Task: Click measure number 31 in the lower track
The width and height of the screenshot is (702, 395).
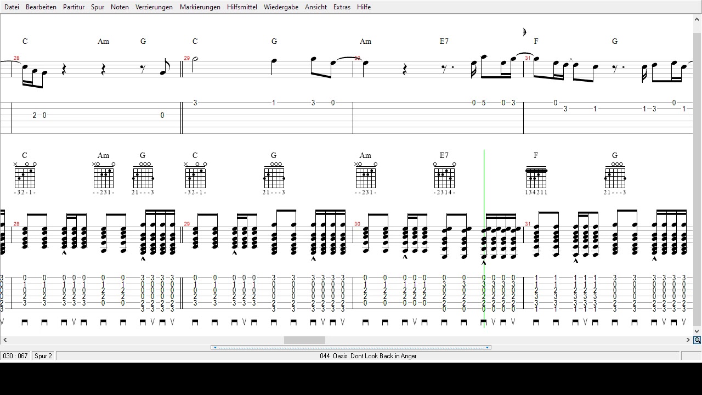Action: (528, 224)
